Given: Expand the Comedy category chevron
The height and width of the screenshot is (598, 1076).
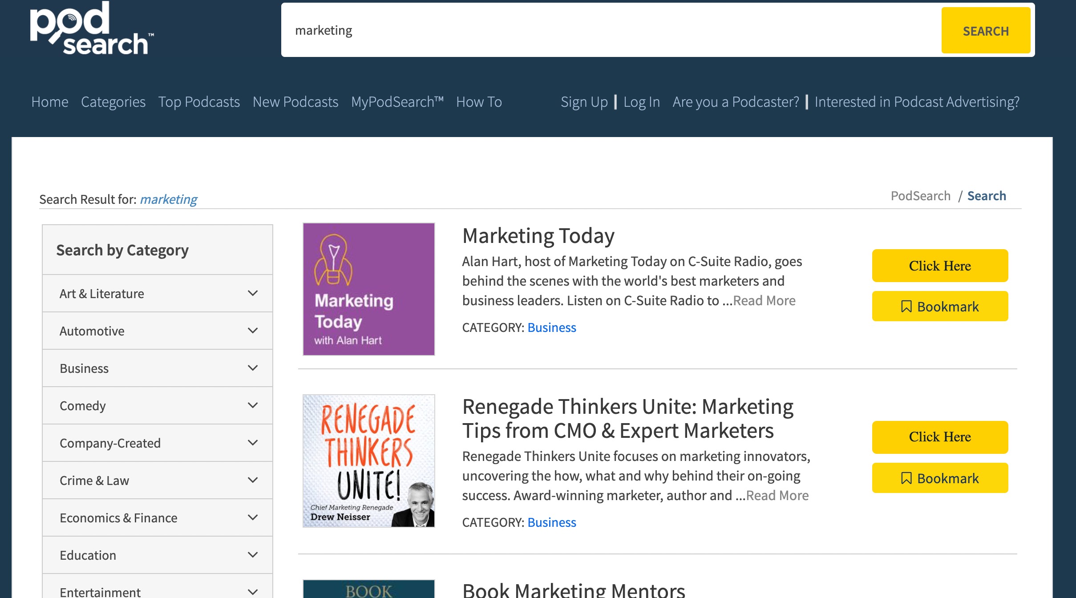Looking at the screenshot, I should coord(253,405).
